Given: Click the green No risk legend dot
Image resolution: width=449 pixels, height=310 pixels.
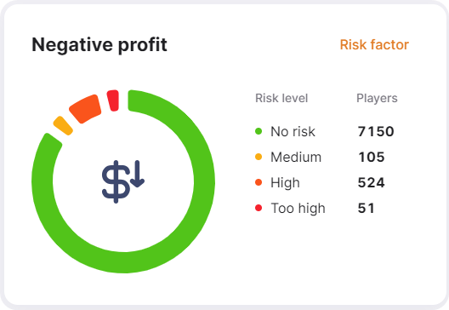Looking at the screenshot, I should [259, 131].
